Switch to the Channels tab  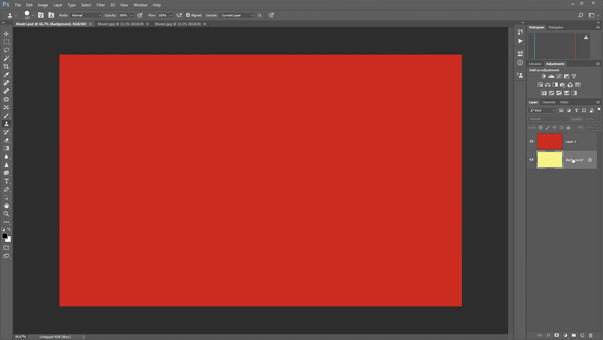tap(548, 102)
